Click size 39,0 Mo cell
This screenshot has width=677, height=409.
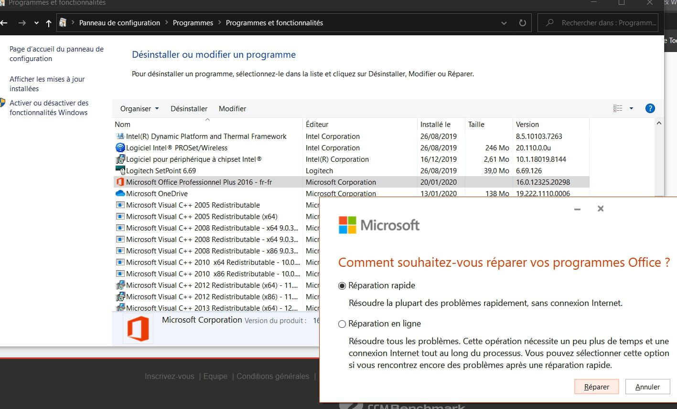[496, 171]
